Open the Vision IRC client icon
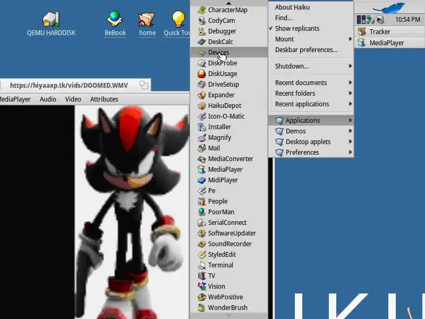The image size is (425, 319). click(202, 286)
